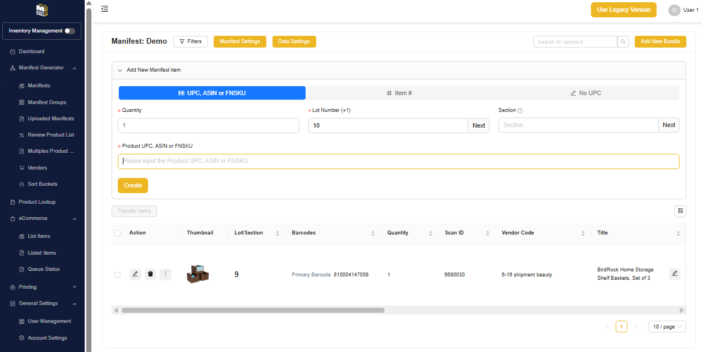Open the 10 / page dropdown
The image size is (702, 352).
(667, 327)
